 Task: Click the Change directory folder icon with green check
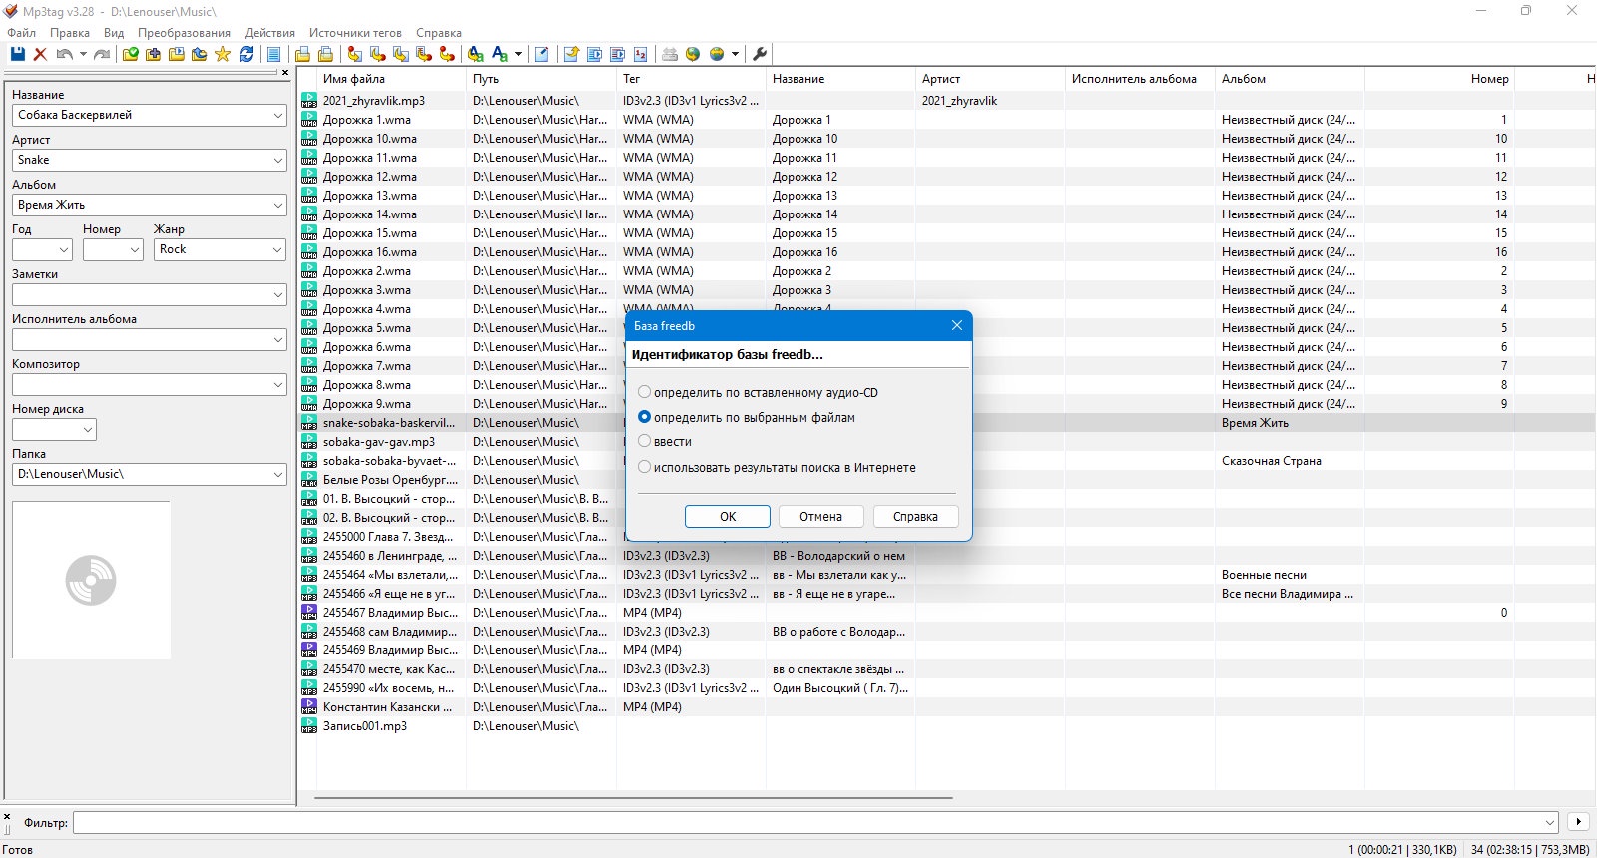pyautogui.click(x=130, y=54)
